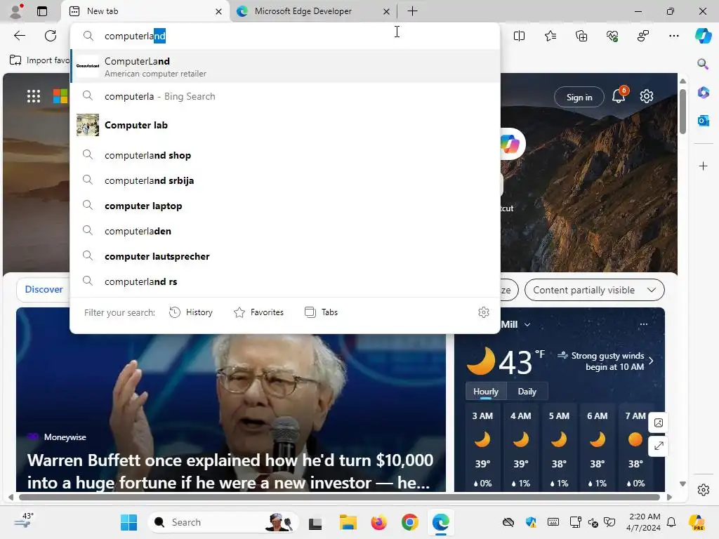
Task: Choose computerland shop suggestion
Action: (x=285, y=155)
